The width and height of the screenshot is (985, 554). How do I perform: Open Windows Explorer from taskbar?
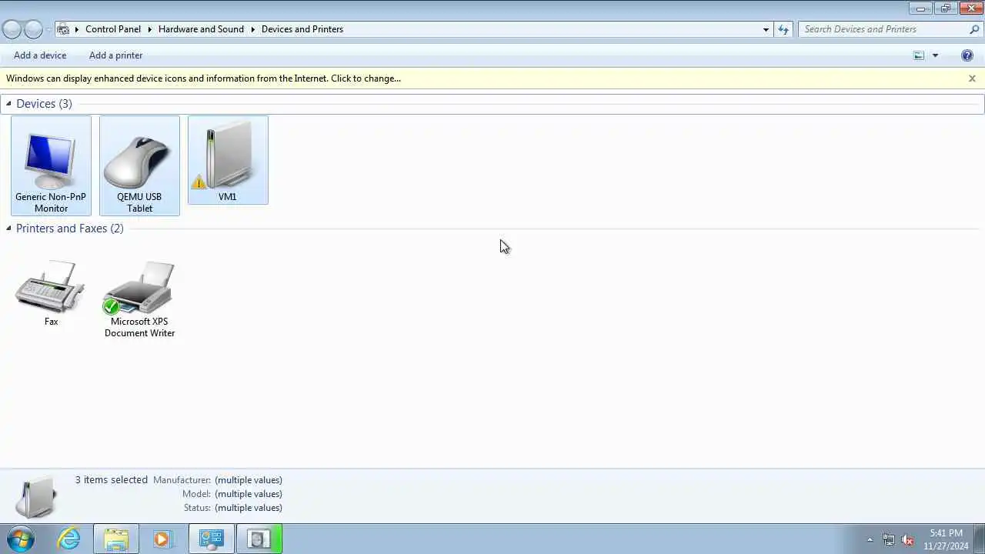point(116,539)
